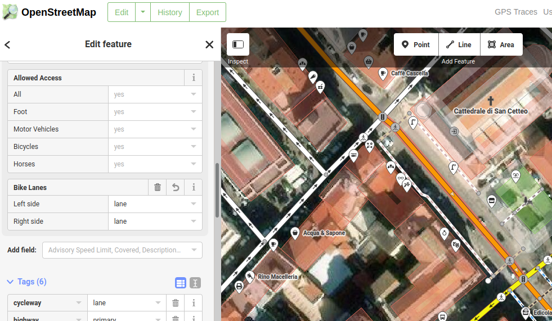This screenshot has width=552, height=321.
Task: Open the Export tab
Action: coord(208,12)
